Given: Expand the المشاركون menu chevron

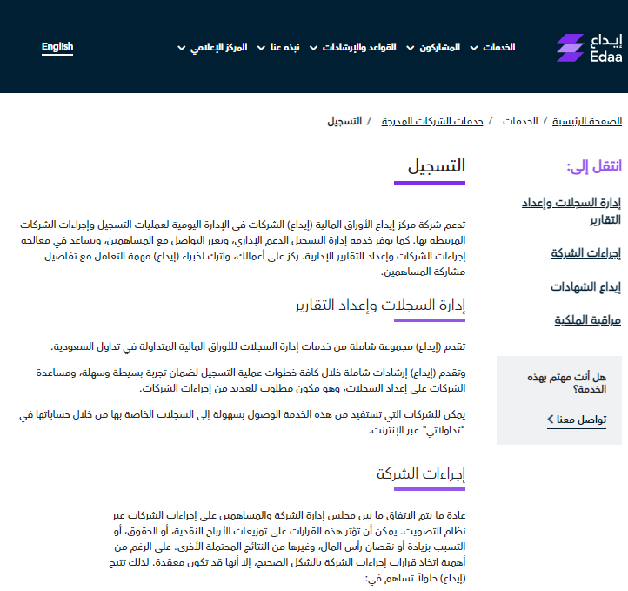Looking at the screenshot, I should [x=408, y=48].
